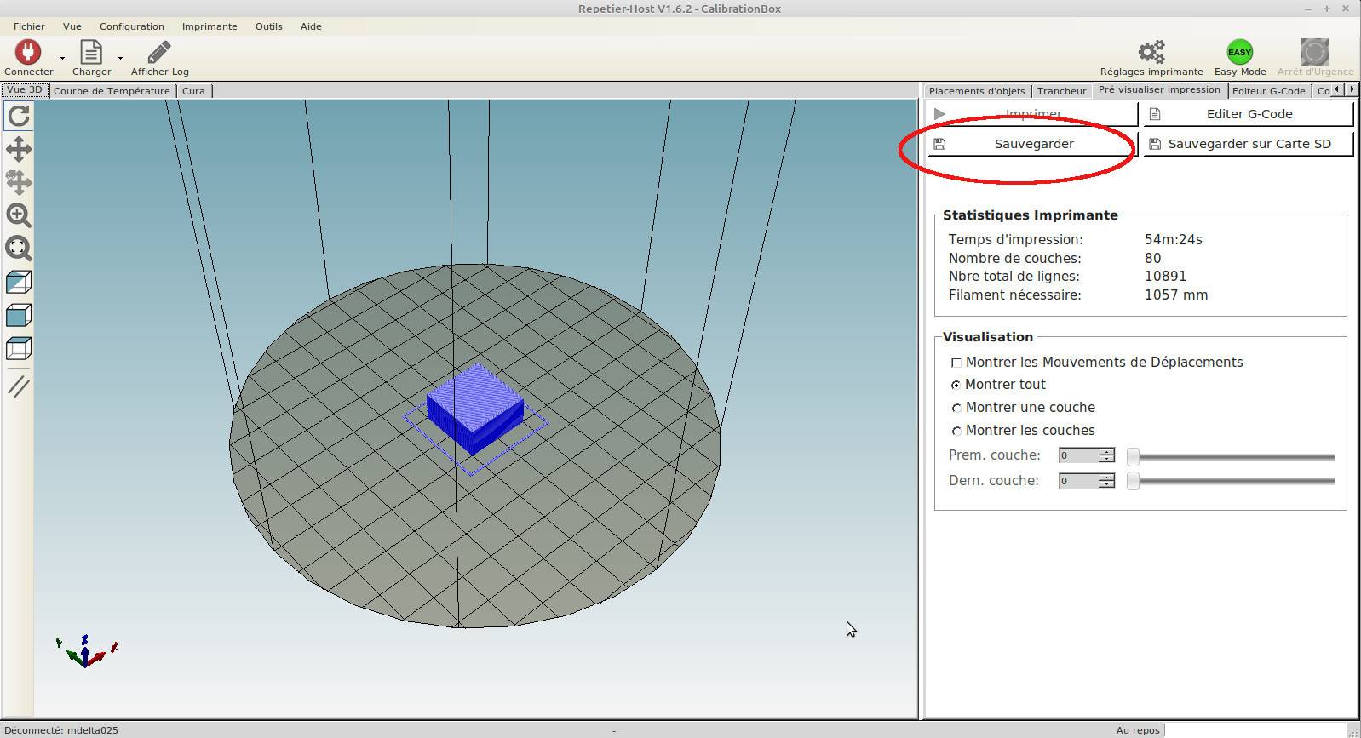
Task: Click the Charger file icon
Action: coord(91,52)
